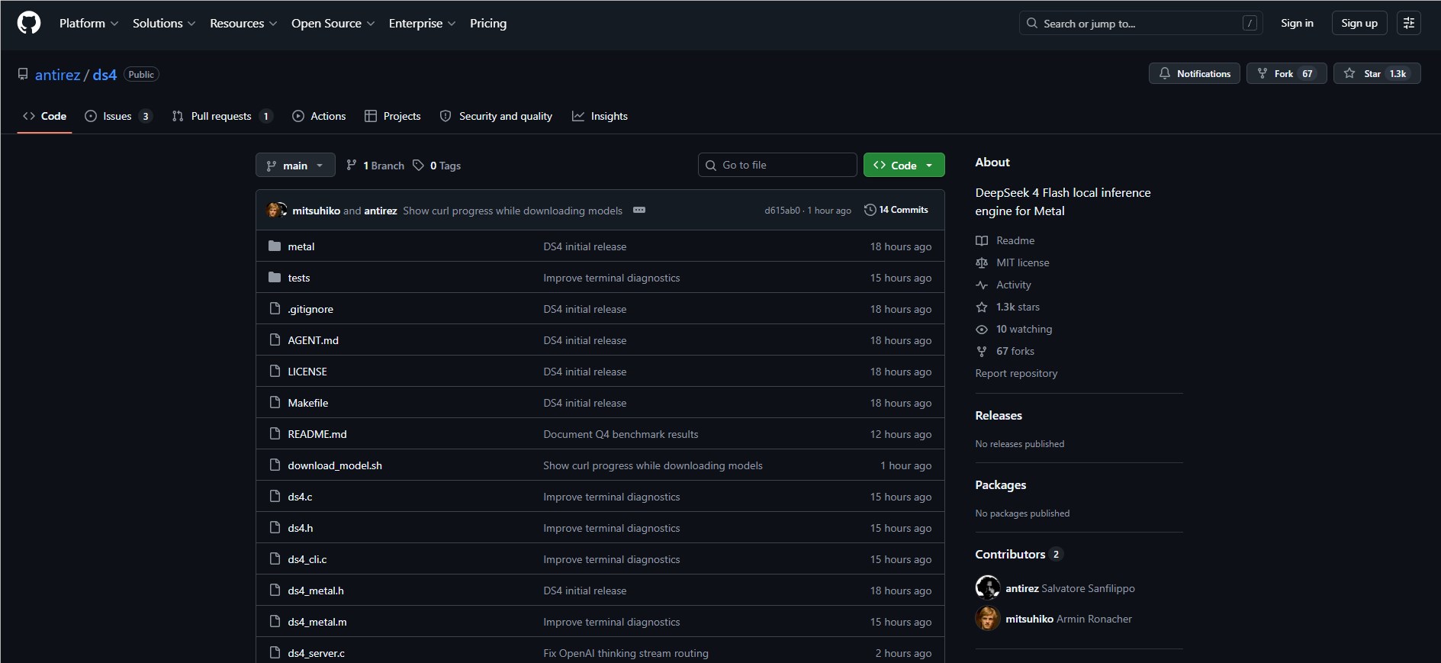Go to the GitHub homepage logo
1441x663 pixels.
(29, 23)
